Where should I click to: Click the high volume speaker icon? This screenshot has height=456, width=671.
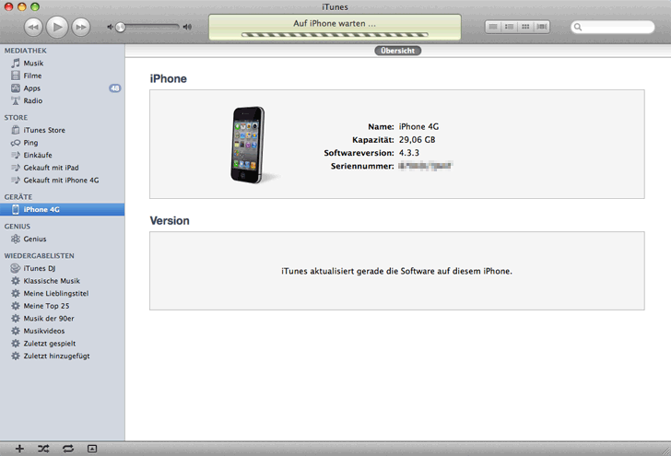click(187, 27)
